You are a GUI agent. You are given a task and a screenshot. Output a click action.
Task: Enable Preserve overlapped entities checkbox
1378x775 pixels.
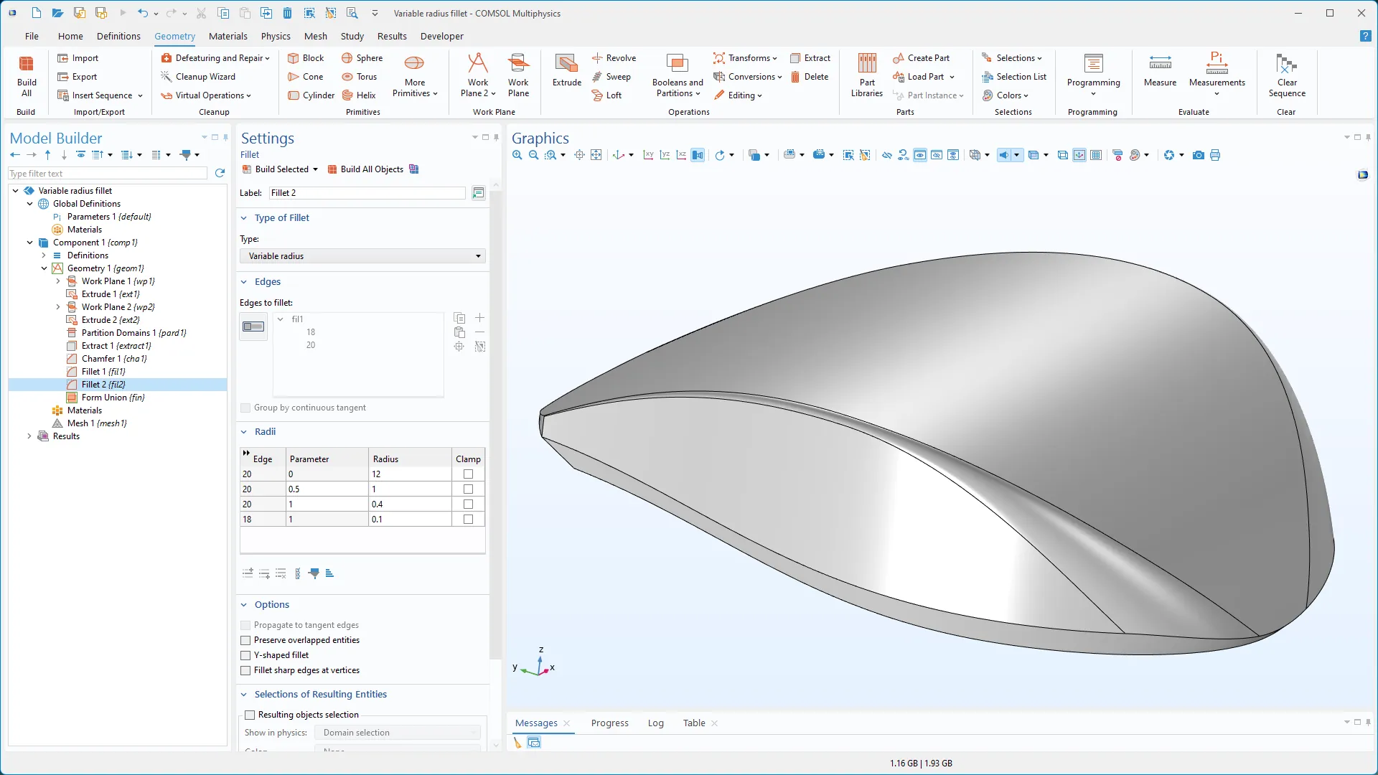pyautogui.click(x=245, y=640)
